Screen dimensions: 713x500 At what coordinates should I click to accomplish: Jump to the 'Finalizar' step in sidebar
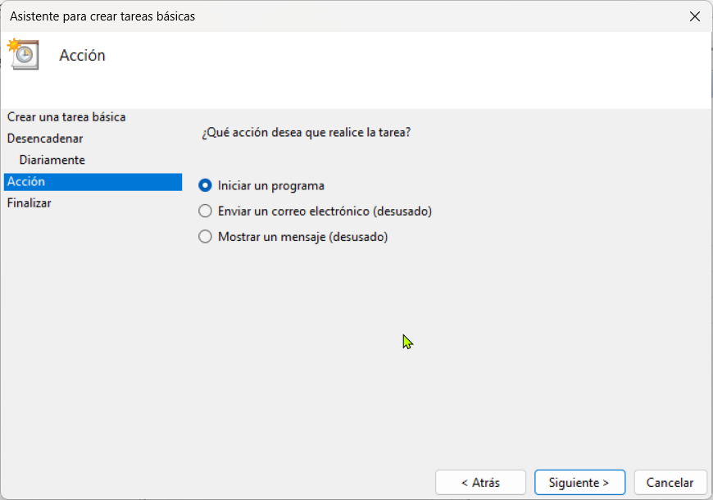[x=30, y=202]
